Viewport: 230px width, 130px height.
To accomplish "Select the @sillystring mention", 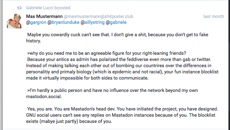I will coord(92,23).
